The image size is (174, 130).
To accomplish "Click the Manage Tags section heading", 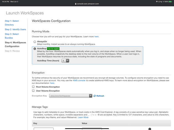I will (x=40, y=107).
